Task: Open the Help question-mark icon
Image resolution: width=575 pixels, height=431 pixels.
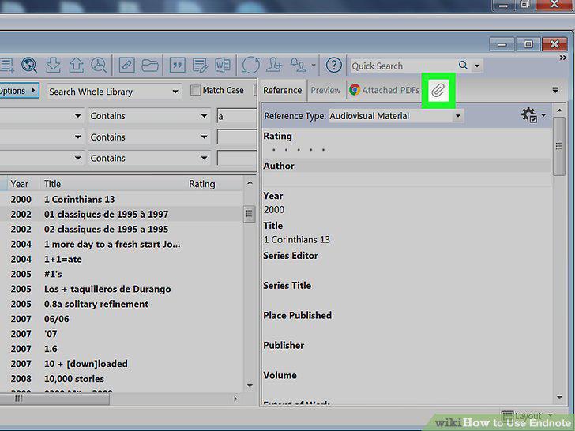Action: (333, 66)
